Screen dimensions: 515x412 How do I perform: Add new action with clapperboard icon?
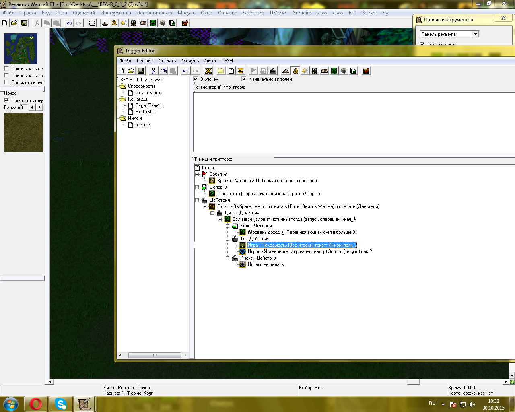coord(273,71)
